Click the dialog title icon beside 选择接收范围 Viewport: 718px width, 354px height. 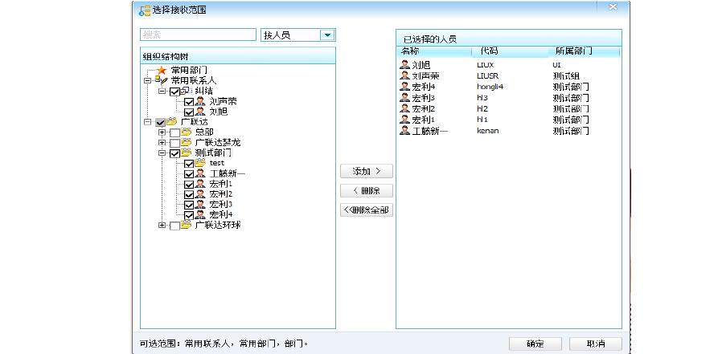pyautogui.click(x=145, y=10)
